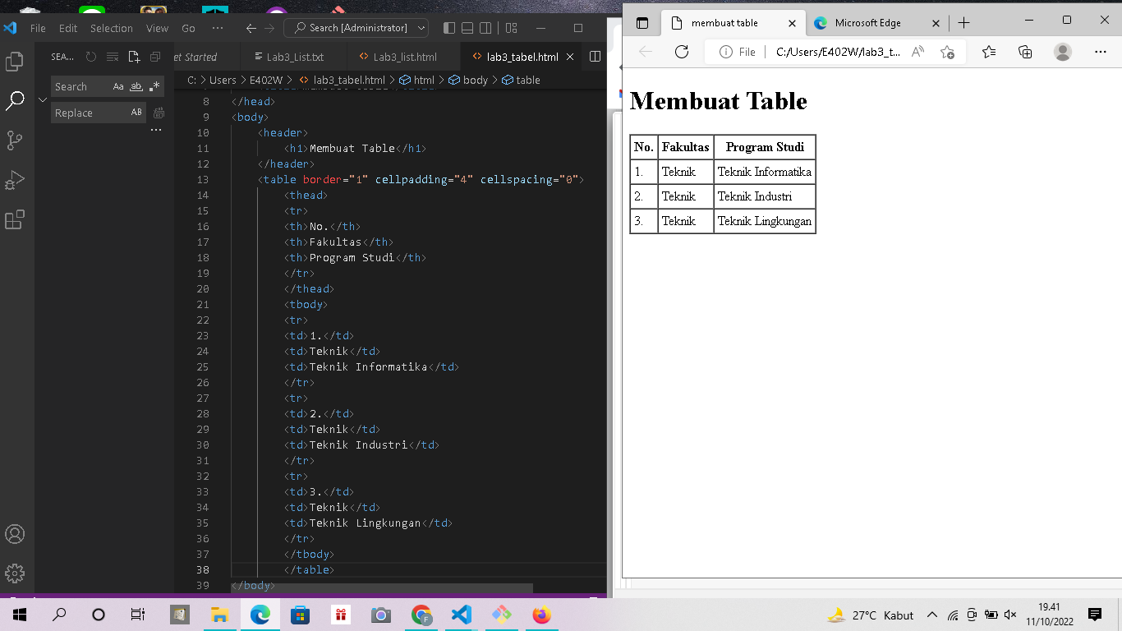Open the Edit menu

[67, 27]
